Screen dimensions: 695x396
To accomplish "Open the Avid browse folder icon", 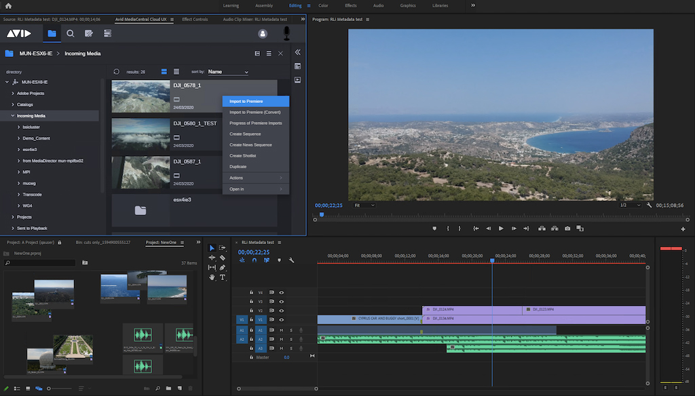I will [x=52, y=34].
